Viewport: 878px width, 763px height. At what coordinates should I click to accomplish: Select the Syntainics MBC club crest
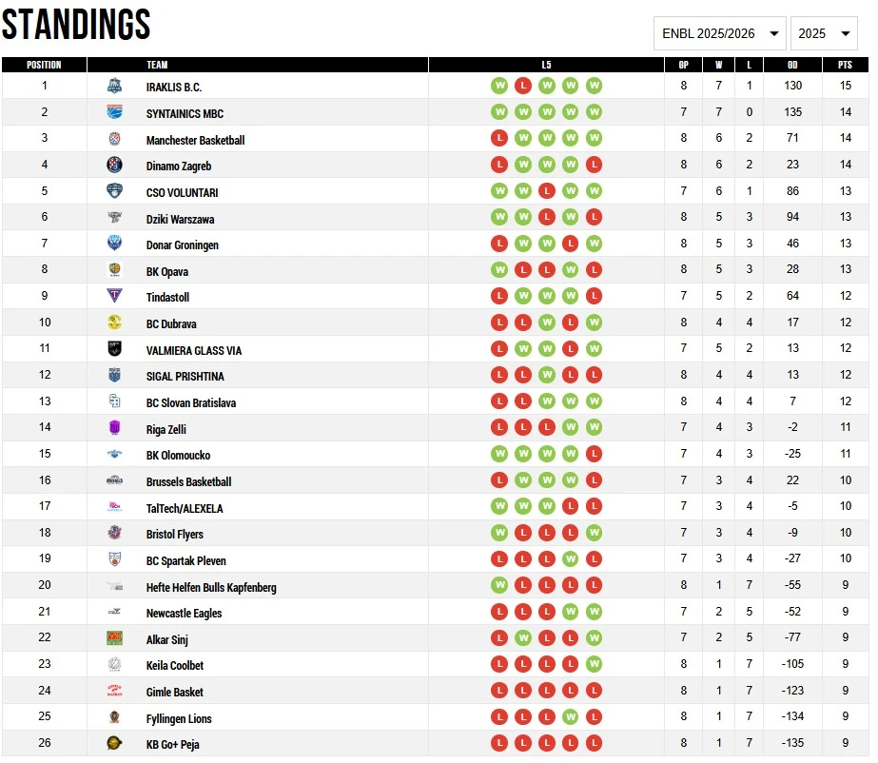(x=114, y=112)
